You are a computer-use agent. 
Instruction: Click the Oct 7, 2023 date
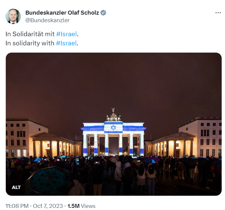pos(48,206)
